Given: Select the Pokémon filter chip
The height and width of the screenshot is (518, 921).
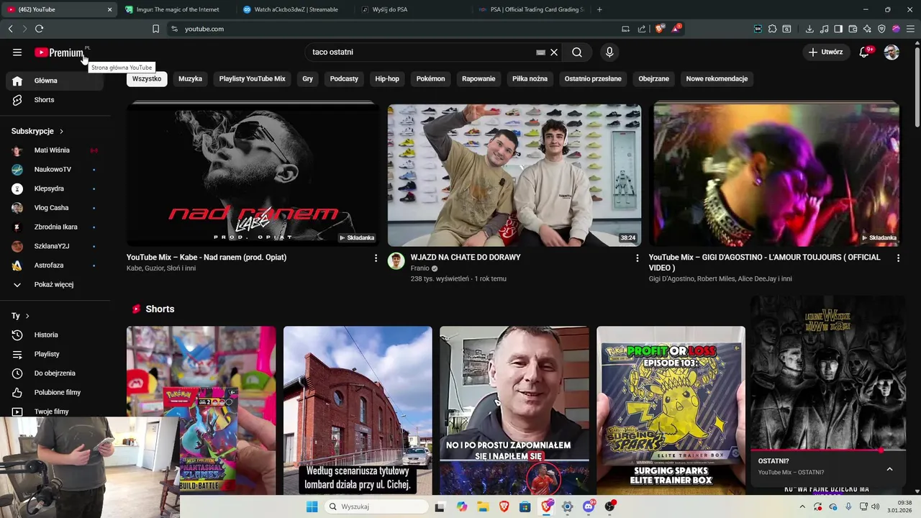Looking at the screenshot, I should click(430, 78).
